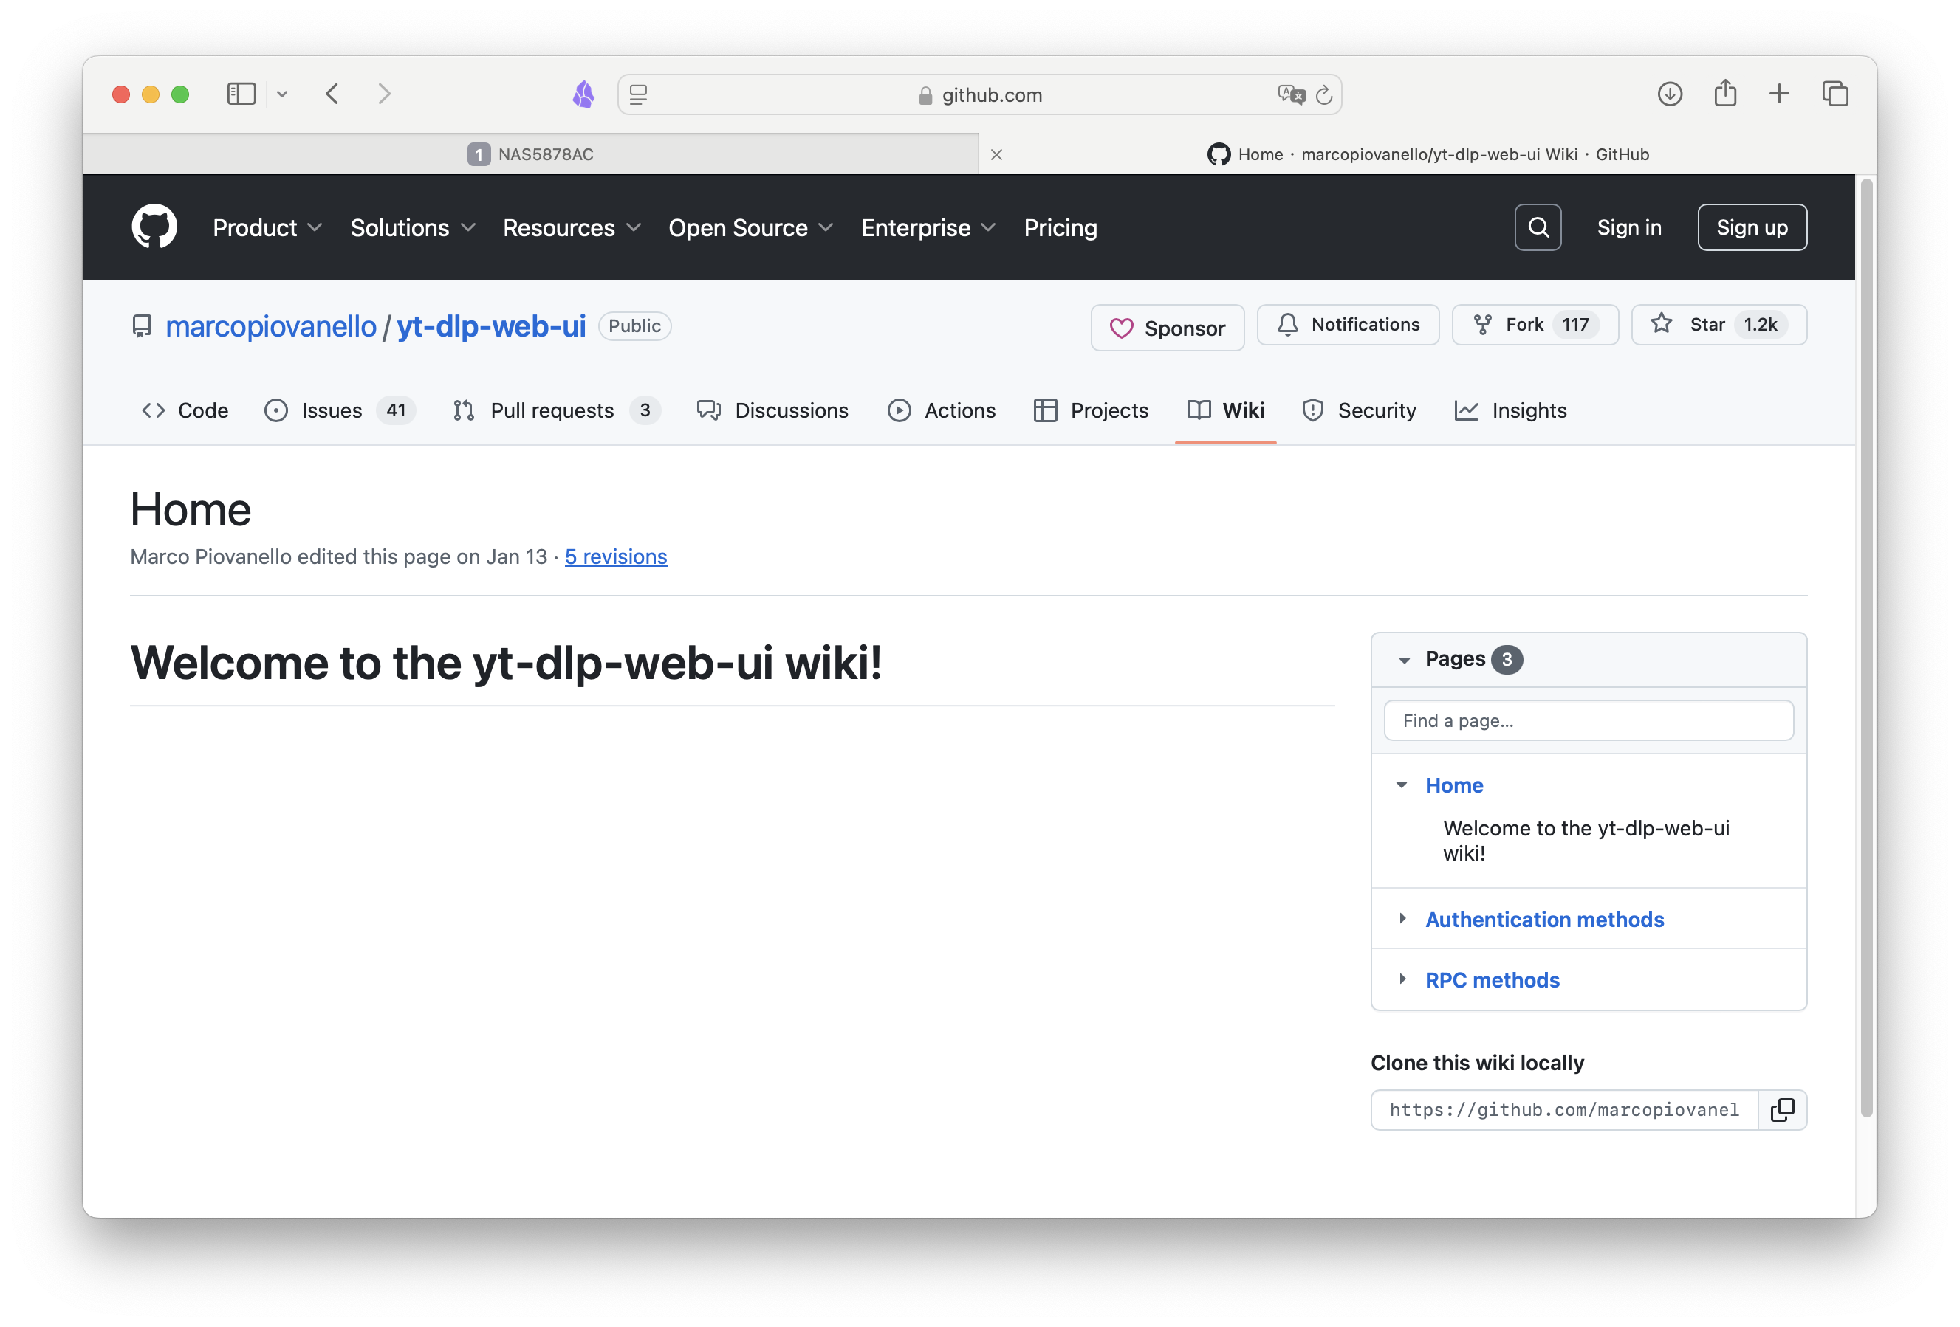
Task: Open the Issues tab
Action: tap(340, 410)
